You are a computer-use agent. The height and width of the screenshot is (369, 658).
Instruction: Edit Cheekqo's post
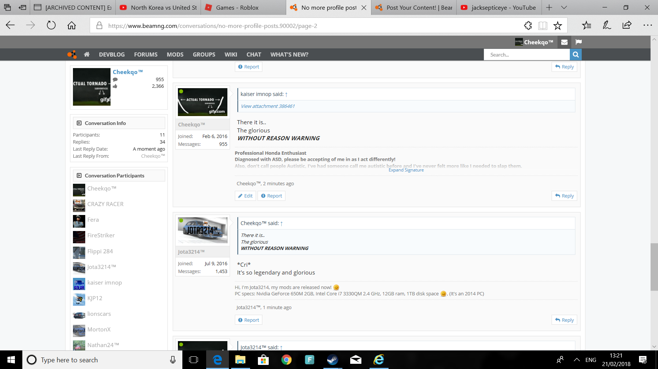coord(245,196)
